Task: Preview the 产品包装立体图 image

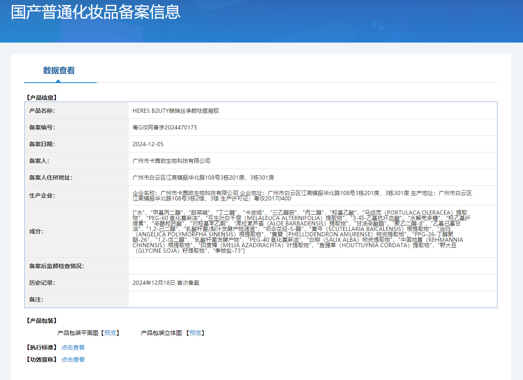Action: point(195,333)
